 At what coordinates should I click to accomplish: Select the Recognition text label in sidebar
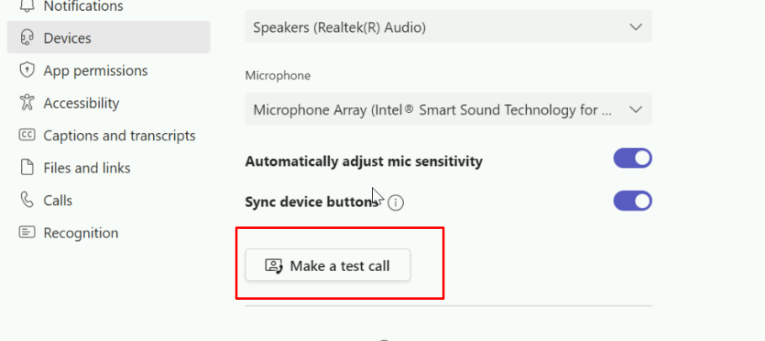[81, 232]
